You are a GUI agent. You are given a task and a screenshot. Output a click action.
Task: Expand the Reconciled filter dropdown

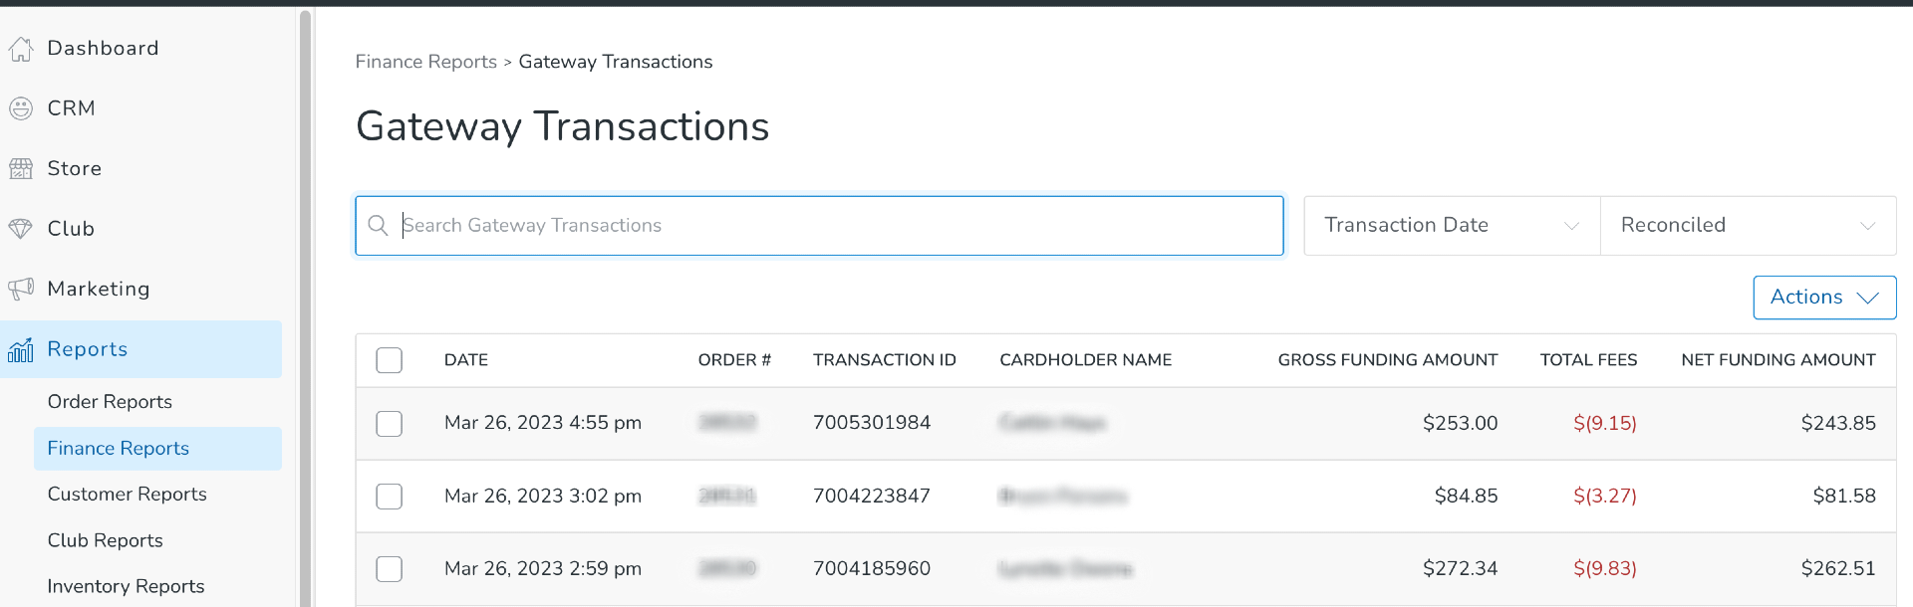(1749, 225)
